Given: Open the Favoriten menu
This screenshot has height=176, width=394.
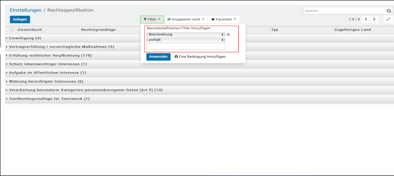Looking at the screenshot, I should tap(223, 19).
